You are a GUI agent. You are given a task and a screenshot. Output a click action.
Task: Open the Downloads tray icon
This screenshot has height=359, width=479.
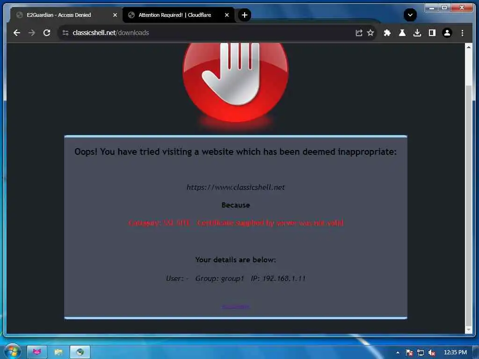417,33
